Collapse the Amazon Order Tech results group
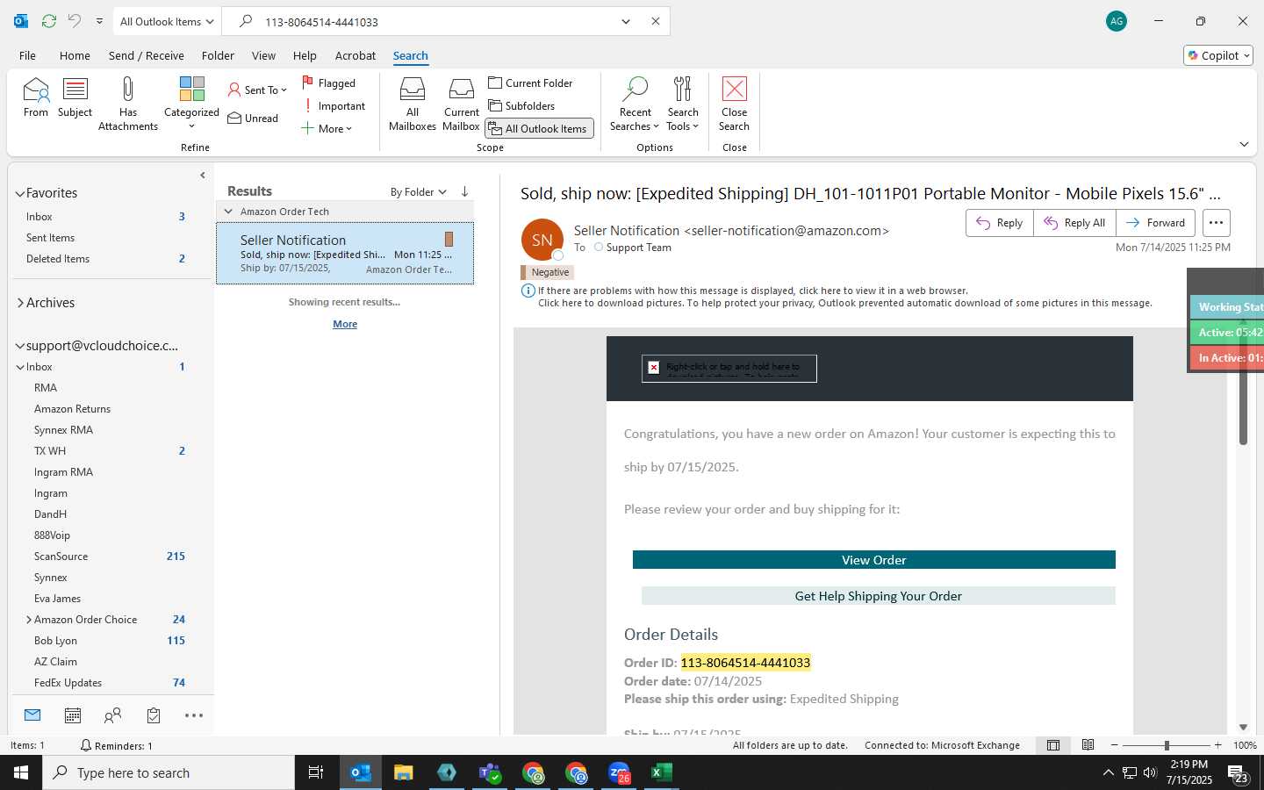1264x790 pixels. [228, 212]
